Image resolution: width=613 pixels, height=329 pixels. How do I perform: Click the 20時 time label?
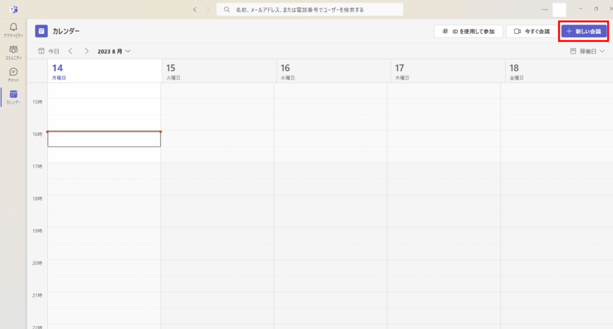[37, 263]
